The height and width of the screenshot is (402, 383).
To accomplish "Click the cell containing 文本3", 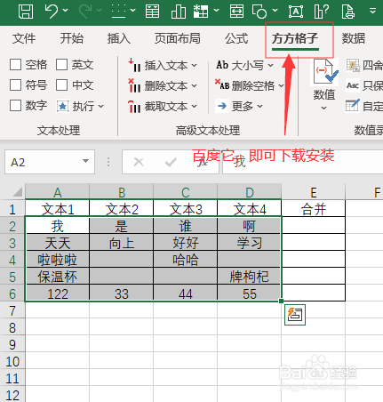I will [x=186, y=209].
